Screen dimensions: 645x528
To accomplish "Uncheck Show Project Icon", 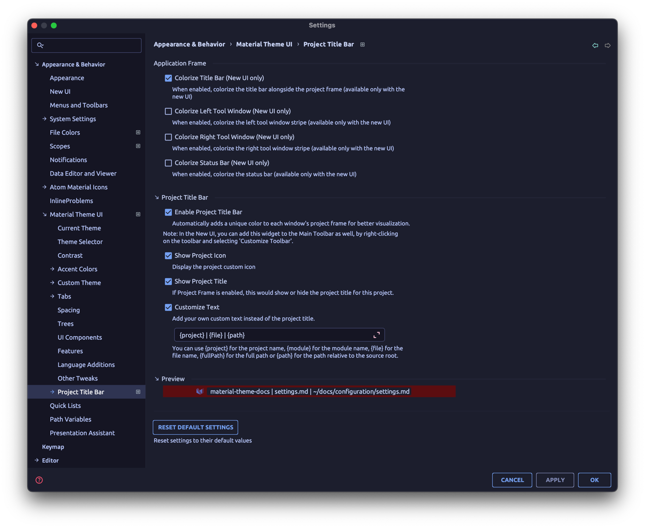I will tap(168, 255).
